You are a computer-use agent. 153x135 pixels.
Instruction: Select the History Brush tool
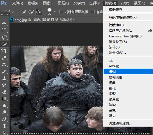(x=4, y=85)
